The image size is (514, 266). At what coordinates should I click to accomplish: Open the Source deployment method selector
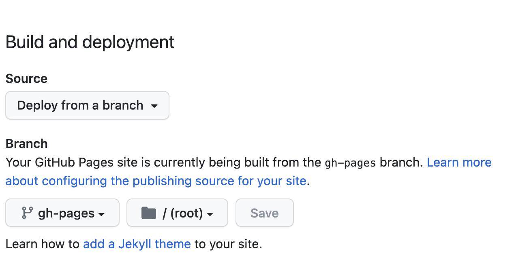(x=87, y=106)
